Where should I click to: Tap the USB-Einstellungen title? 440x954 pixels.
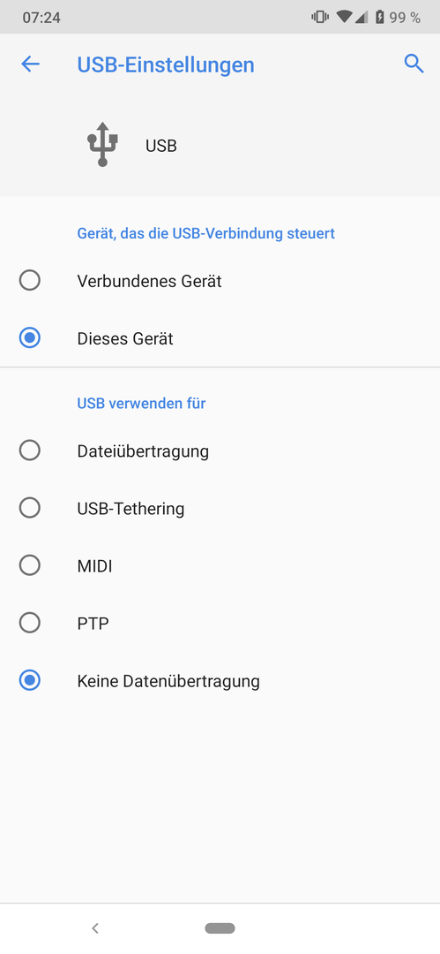(166, 64)
